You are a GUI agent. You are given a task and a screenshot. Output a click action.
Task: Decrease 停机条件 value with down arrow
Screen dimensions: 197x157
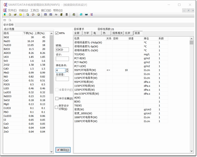click(x=67, y=71)
